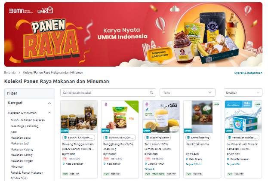The width and height of the screenshot is (268, 181).
Task: Click location pin icon for Kota Denpasar
Action: pyautogui.click(x=64, y=164)
